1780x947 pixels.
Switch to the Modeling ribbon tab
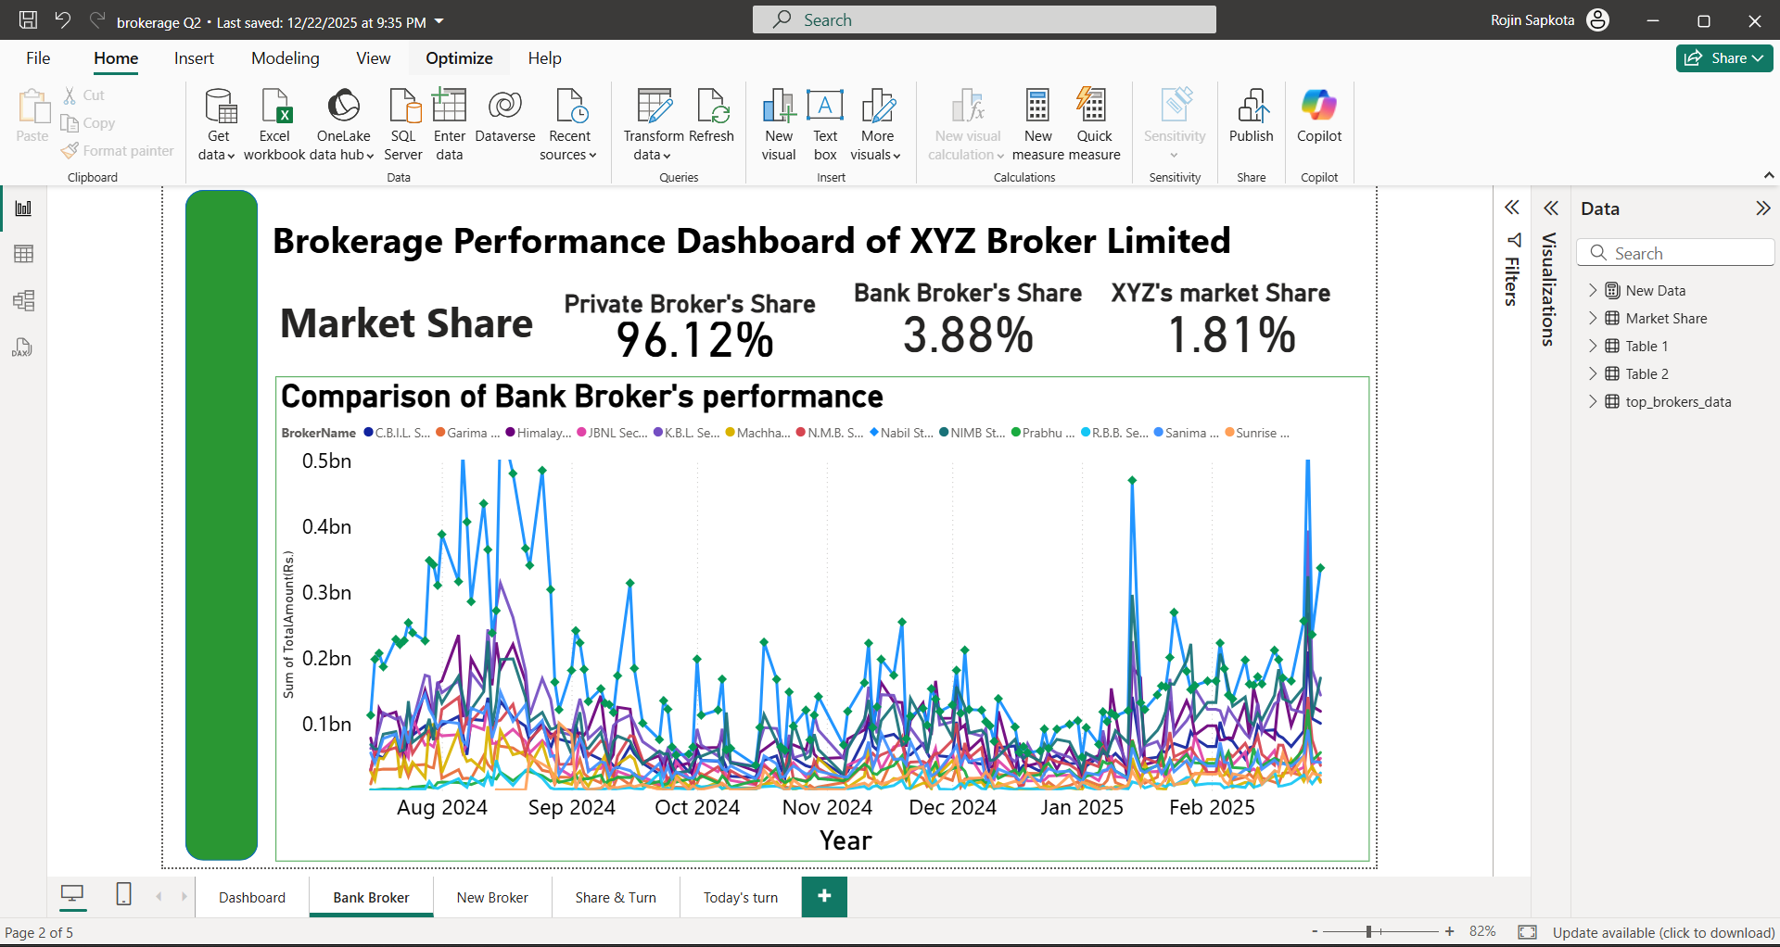285,57
